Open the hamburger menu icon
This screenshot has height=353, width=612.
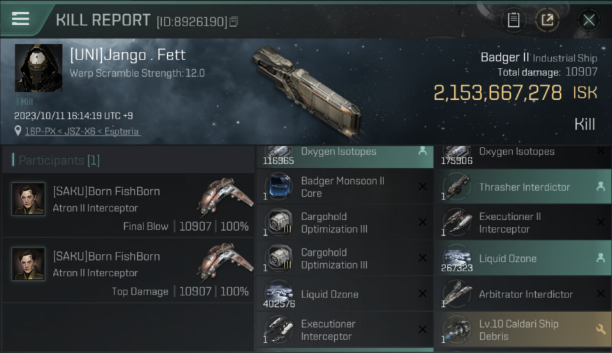pyautogui.click(x=20, y=19)
